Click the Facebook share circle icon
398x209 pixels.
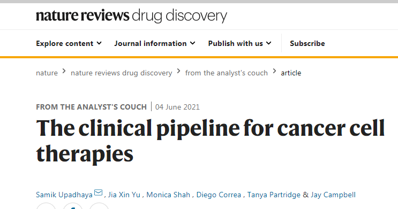click(x=73, y=206)
